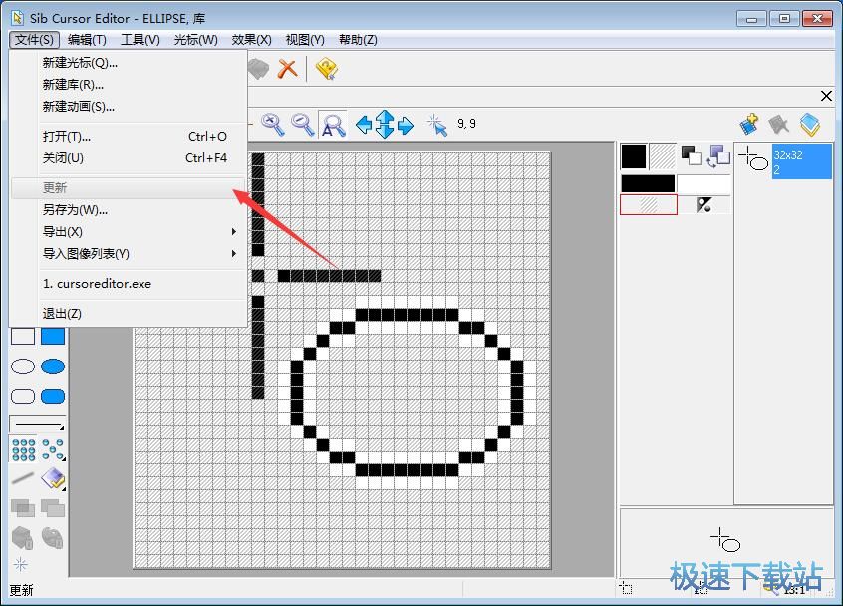Viewport: 843px width, 606px height.
Task: Select the black foreground color swatch
Action: coord(634,155)
